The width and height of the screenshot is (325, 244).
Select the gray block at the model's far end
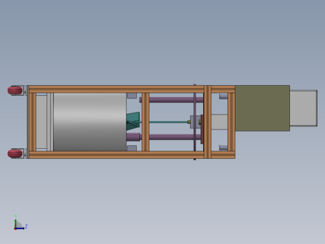tap(304, 108)
